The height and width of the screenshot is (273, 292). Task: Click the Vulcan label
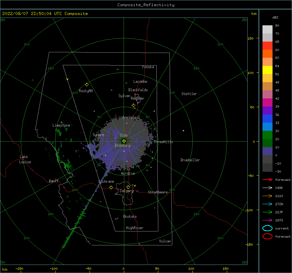(165, 241)
